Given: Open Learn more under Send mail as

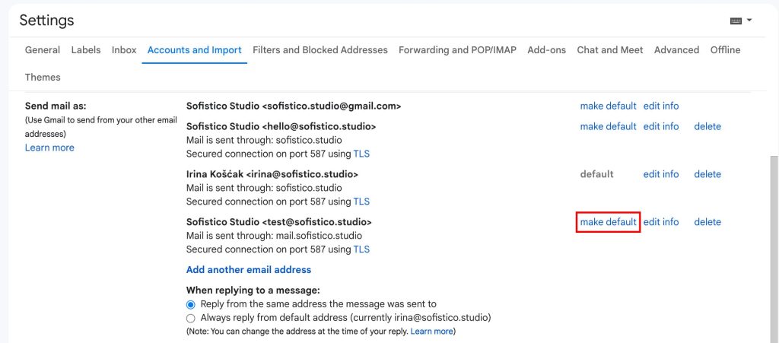Looking at the screenshot, I should pyautogui.click(x=49, y=148).
